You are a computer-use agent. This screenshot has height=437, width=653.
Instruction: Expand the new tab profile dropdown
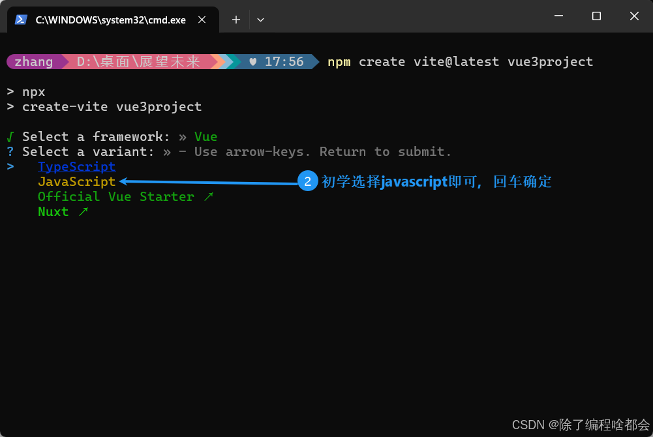point(260,20)
